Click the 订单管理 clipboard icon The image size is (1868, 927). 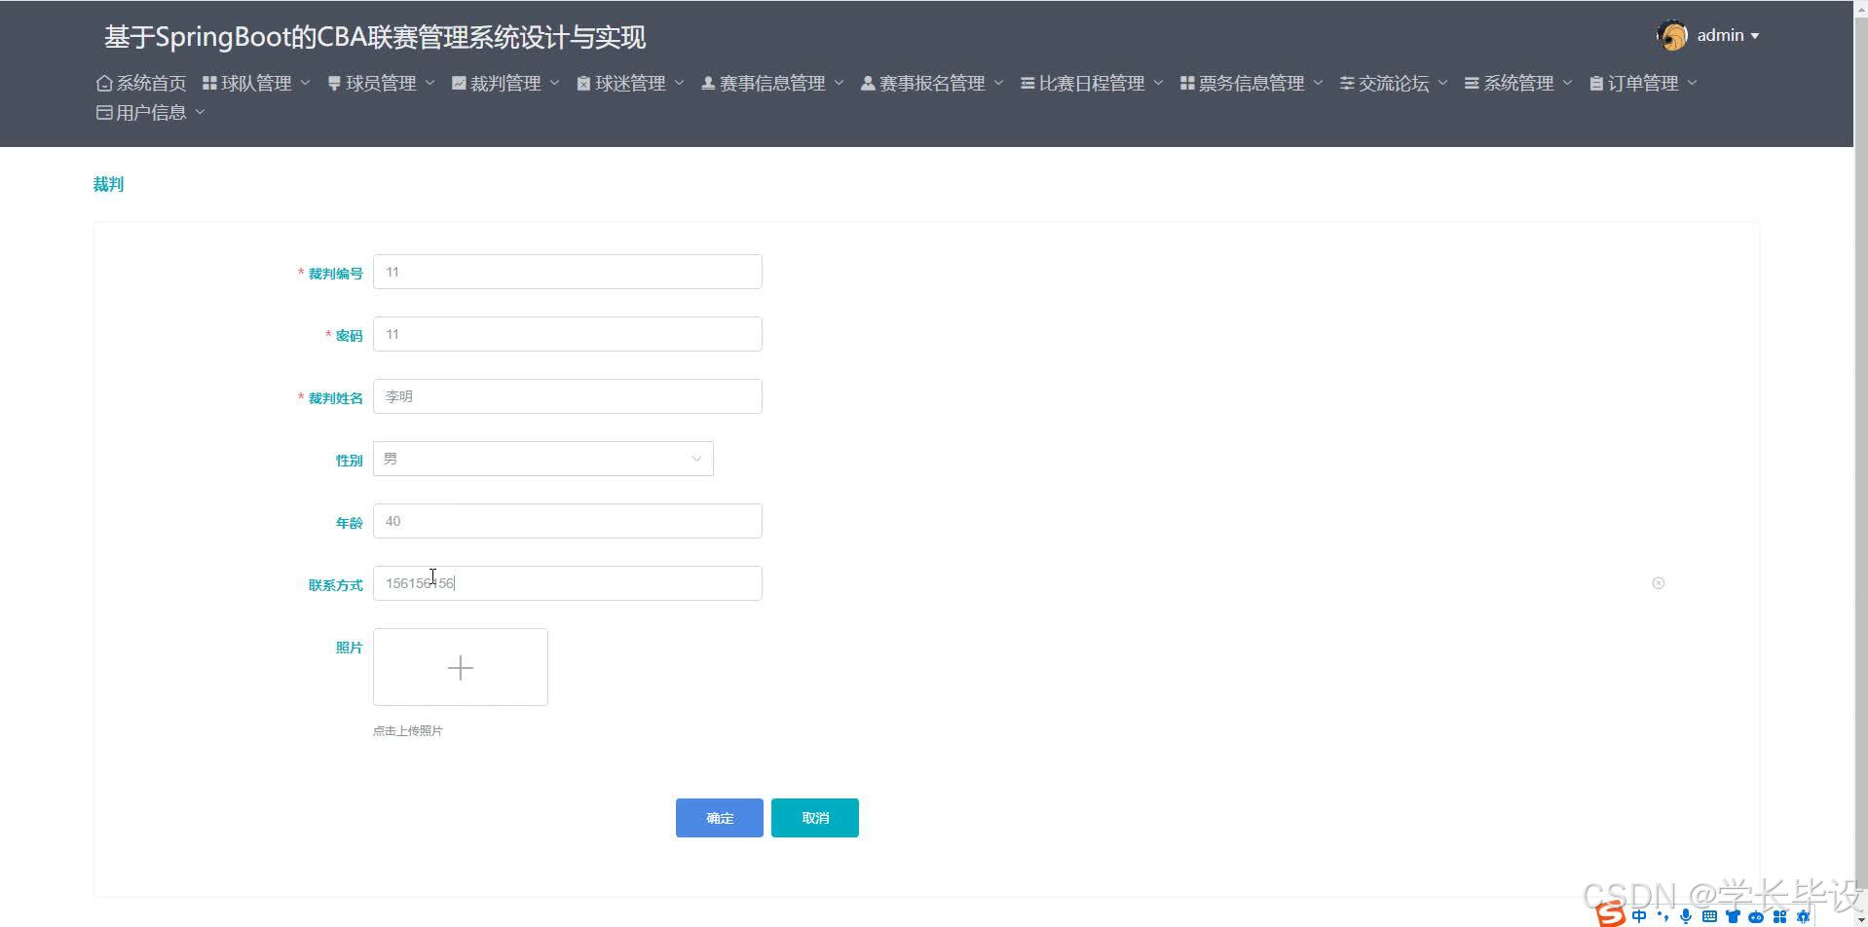coord(1596,84)
